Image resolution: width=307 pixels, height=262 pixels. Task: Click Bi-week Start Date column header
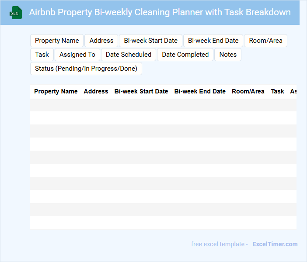point(141,91)
